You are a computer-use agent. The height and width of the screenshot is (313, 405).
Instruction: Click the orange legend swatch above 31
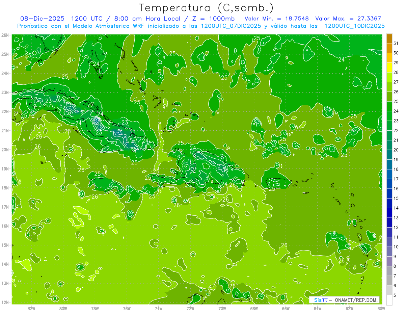point(389,38)
